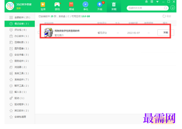The image size is (182, 129).
Task: Click the 360软件管家 logo icon
Action: tap(10, 6)
